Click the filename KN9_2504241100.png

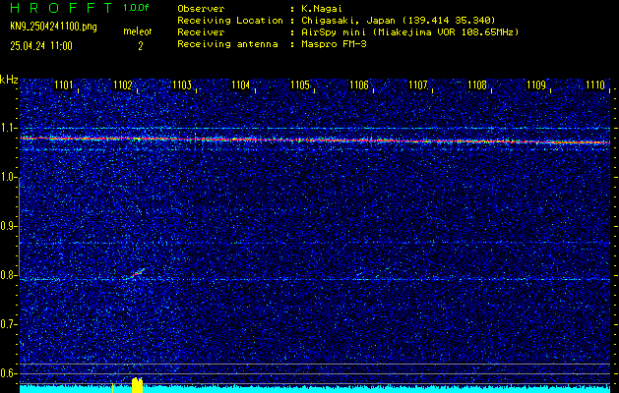(53, 27)
